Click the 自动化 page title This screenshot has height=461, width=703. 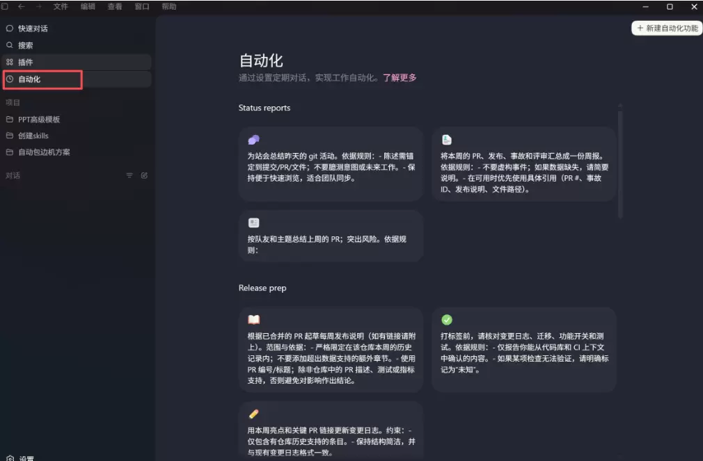pos(261,60)
